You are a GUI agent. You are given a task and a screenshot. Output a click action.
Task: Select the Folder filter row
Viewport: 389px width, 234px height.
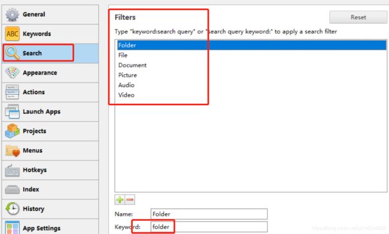[252, 45]
